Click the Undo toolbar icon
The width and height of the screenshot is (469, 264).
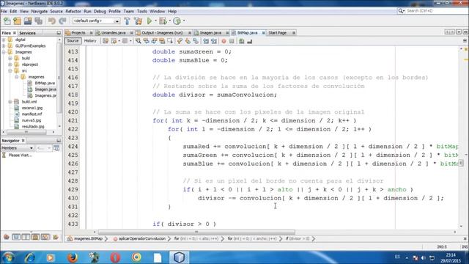click(52, 21)
